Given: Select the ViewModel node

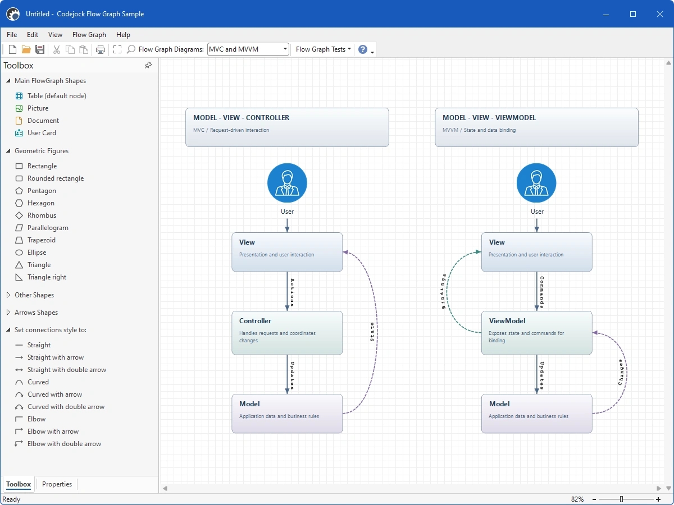Looking at the screenshot, I should (536, 333).
